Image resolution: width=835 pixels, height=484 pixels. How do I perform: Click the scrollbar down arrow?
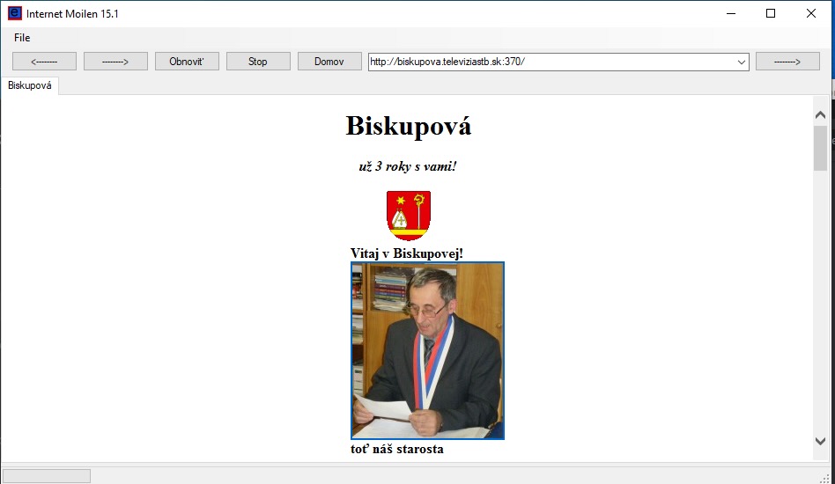[x=820, y=441]
